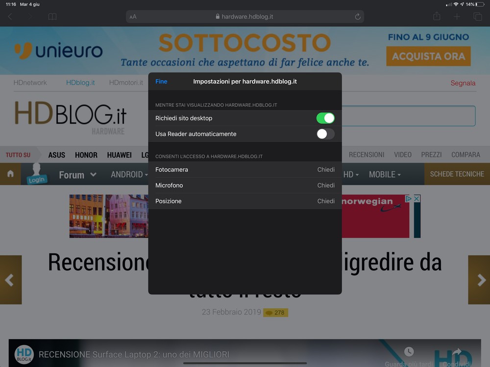Open the PREZZI menu item
Image resolution: width=490 pixels, height=367 pixels.
[431, 155]
